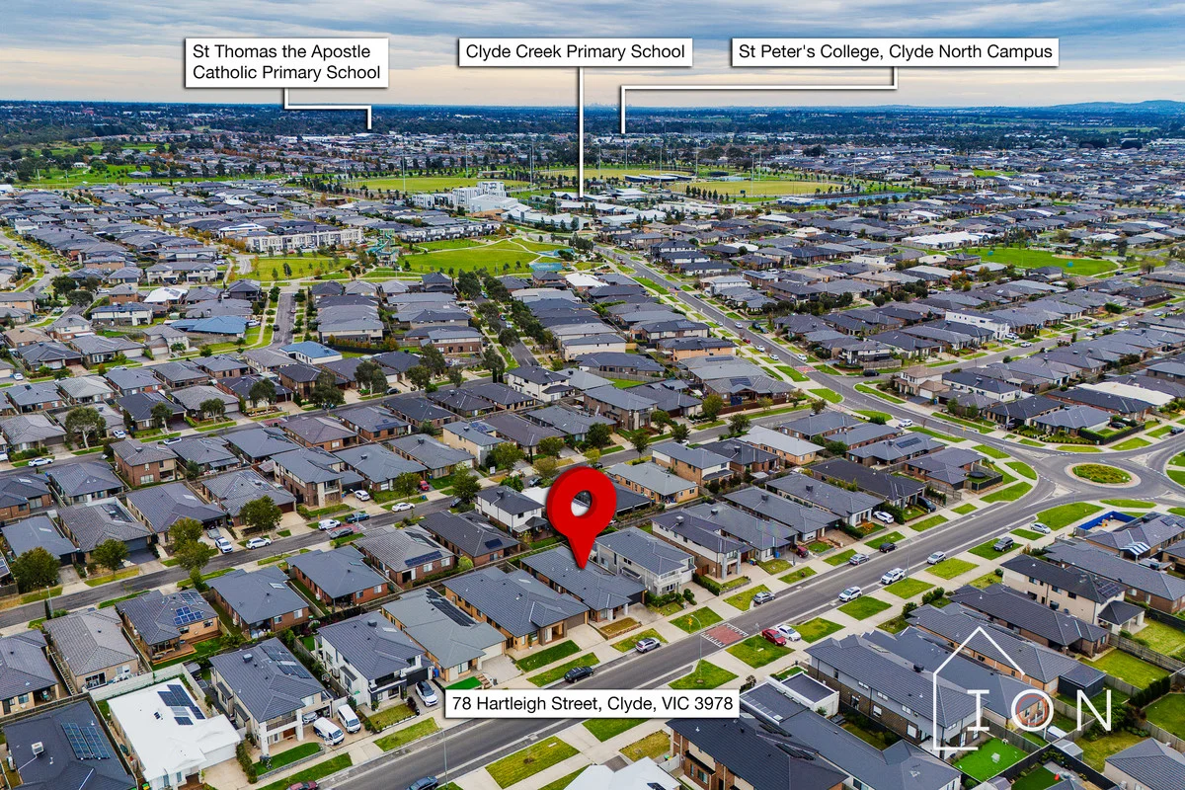This screenshot has height=790, width=1185.
Task: Click the grassy roundabout centre island
Action: (1101, 474)
